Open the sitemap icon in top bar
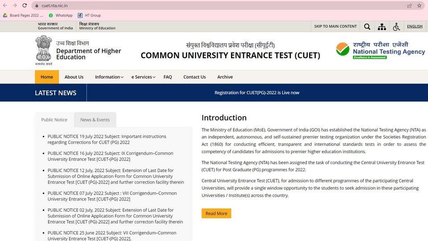Screen dimensions: 428x241 (382, 26)
